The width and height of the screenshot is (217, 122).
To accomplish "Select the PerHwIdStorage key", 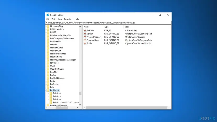I will click(x=57, y=78).
